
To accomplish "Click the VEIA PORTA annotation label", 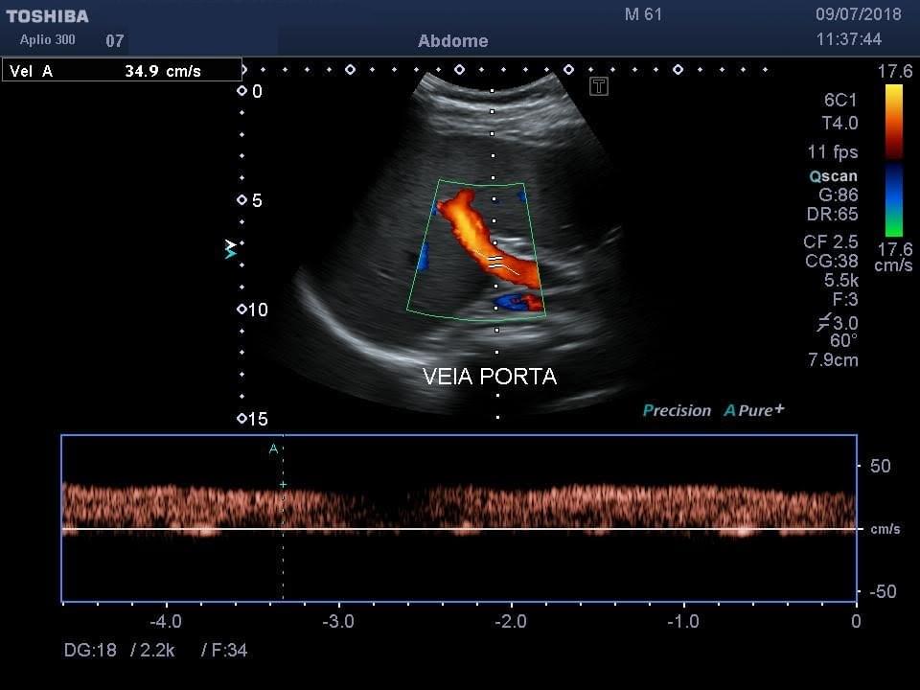I will pyautogui.click(x=490, y=377).
